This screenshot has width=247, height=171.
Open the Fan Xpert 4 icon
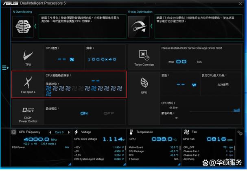(28, 82)
